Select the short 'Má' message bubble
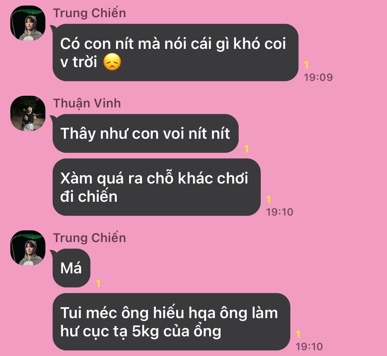This screenshot has height=356, width=387. (x=71, y=268)
